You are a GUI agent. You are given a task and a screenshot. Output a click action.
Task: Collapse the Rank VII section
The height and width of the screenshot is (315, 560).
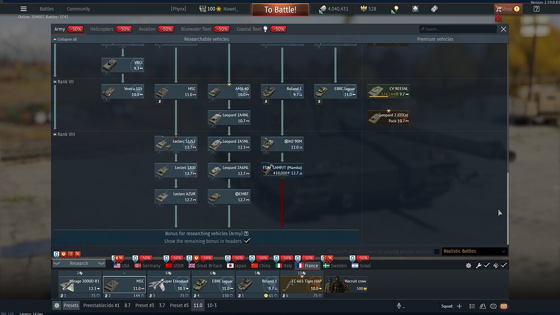pos(64,81)
